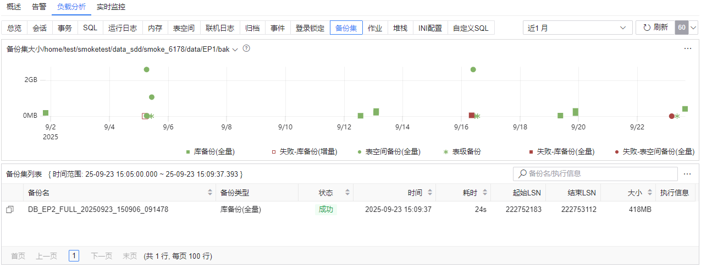701x267 pixels.
Task: Toggle 失败-库备份(增量) legend series
Action: 304,151
